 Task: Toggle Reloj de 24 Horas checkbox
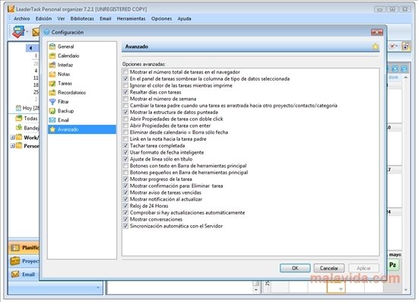tap(125, 206)
